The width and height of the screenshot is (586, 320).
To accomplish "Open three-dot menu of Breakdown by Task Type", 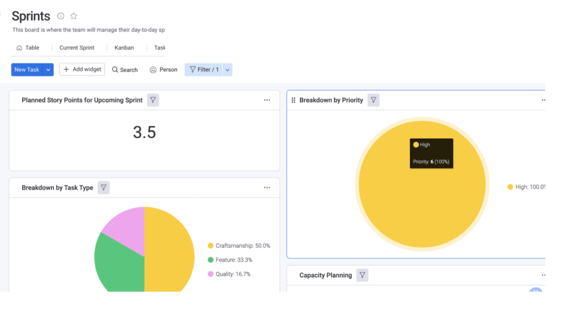I will 267,187.
